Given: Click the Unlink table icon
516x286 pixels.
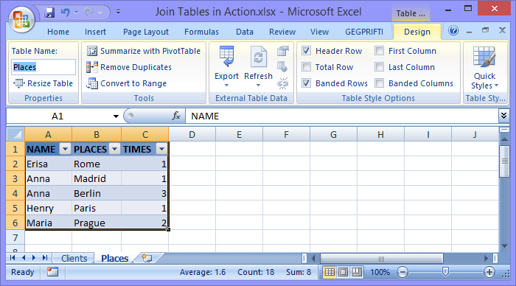Looking at the screenshot, I should (x=282, y=83).
